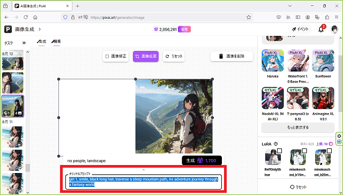Select the 画像拡張 tool
This screenshot has width=343, height=195.
146,56
